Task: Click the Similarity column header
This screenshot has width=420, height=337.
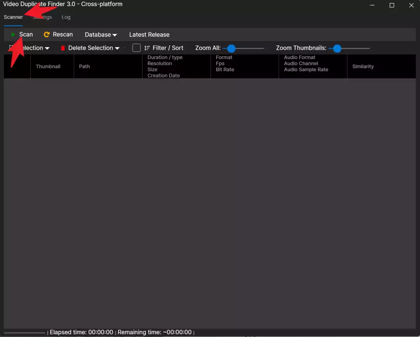Action: click(381, 67)
